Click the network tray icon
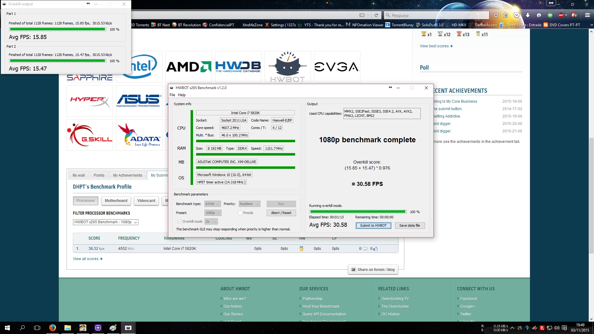Screen dimensions: 594x334 [549, 328]
